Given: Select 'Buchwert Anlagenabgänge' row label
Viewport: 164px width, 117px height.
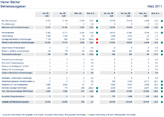Looking at the screenshot, I should [13, 63].
